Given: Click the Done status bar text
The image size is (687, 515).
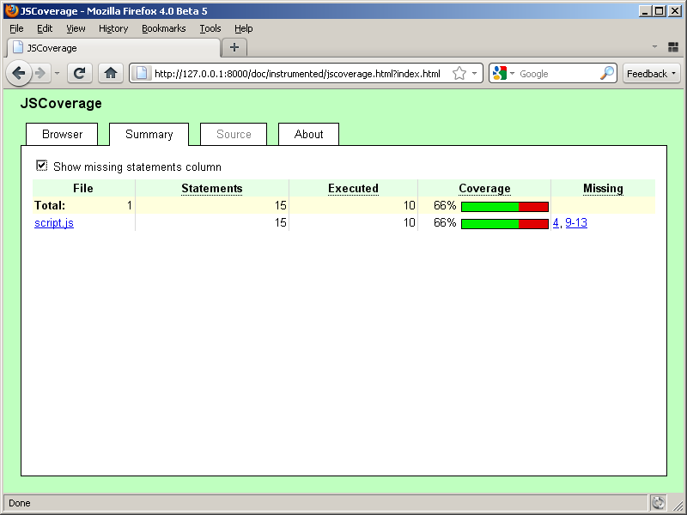Looking at the screenshot, I should [20, 503].
